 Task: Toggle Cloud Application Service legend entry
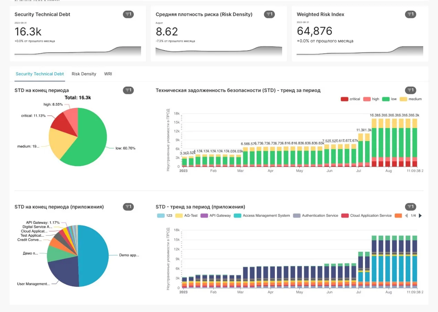coord(366,216)
